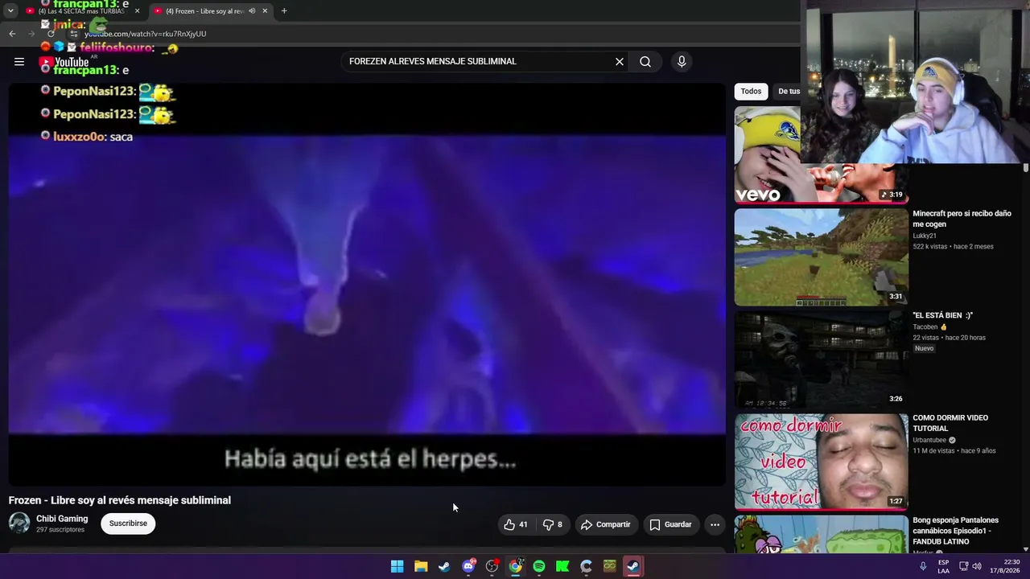Open Discord from the taskbar
Image resolution: width=1030 pixels, height=579 pixels.
click(x=468, y=567)
